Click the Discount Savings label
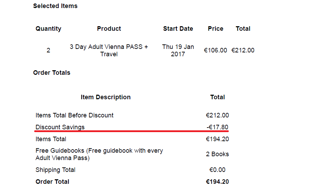315x188 pixels. pyautogui.click(x=60, y=127)
